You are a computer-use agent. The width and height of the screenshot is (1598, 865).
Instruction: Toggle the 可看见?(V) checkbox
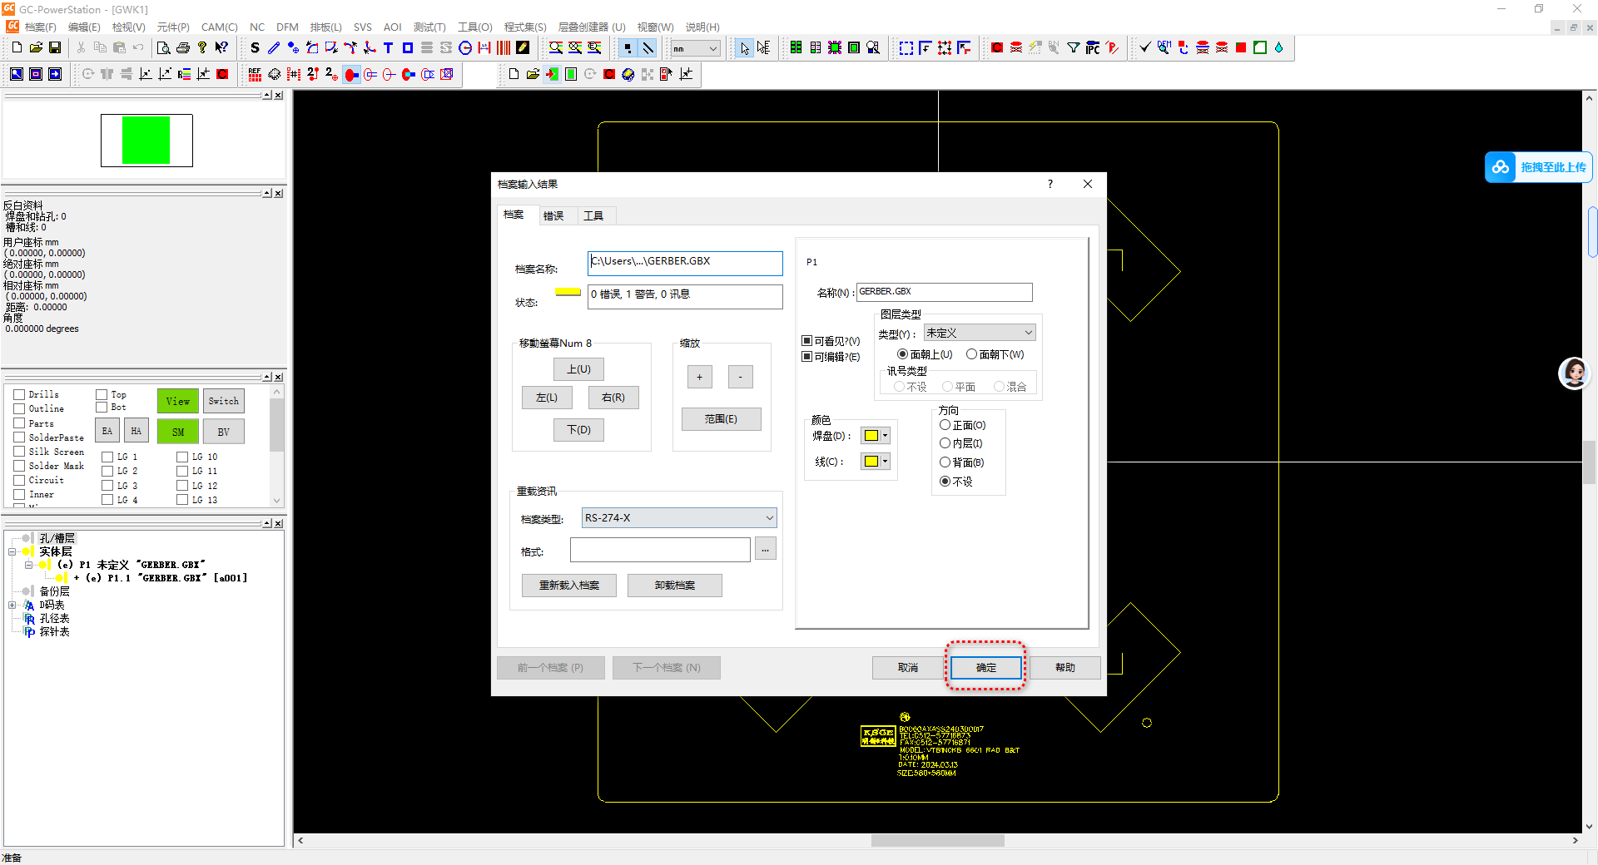(x=806, y=341)
